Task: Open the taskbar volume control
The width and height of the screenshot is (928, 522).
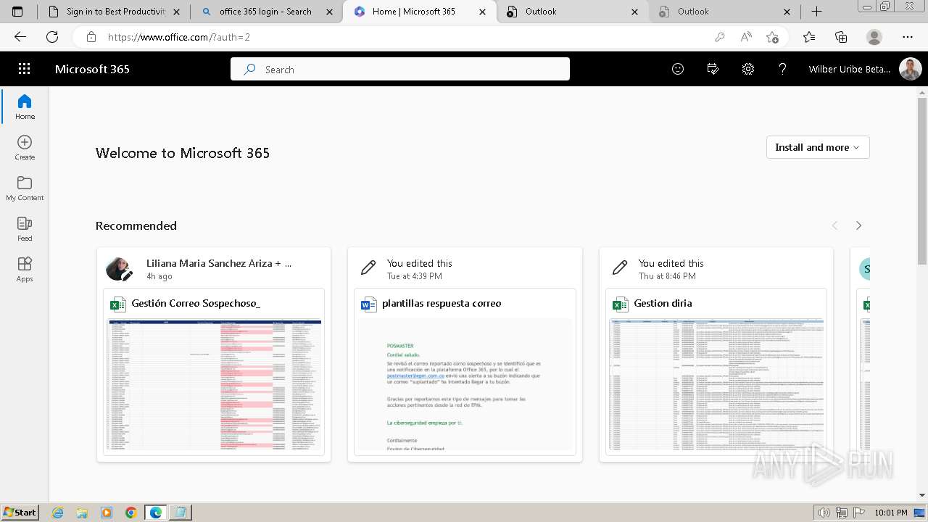Action: point(824,513)
